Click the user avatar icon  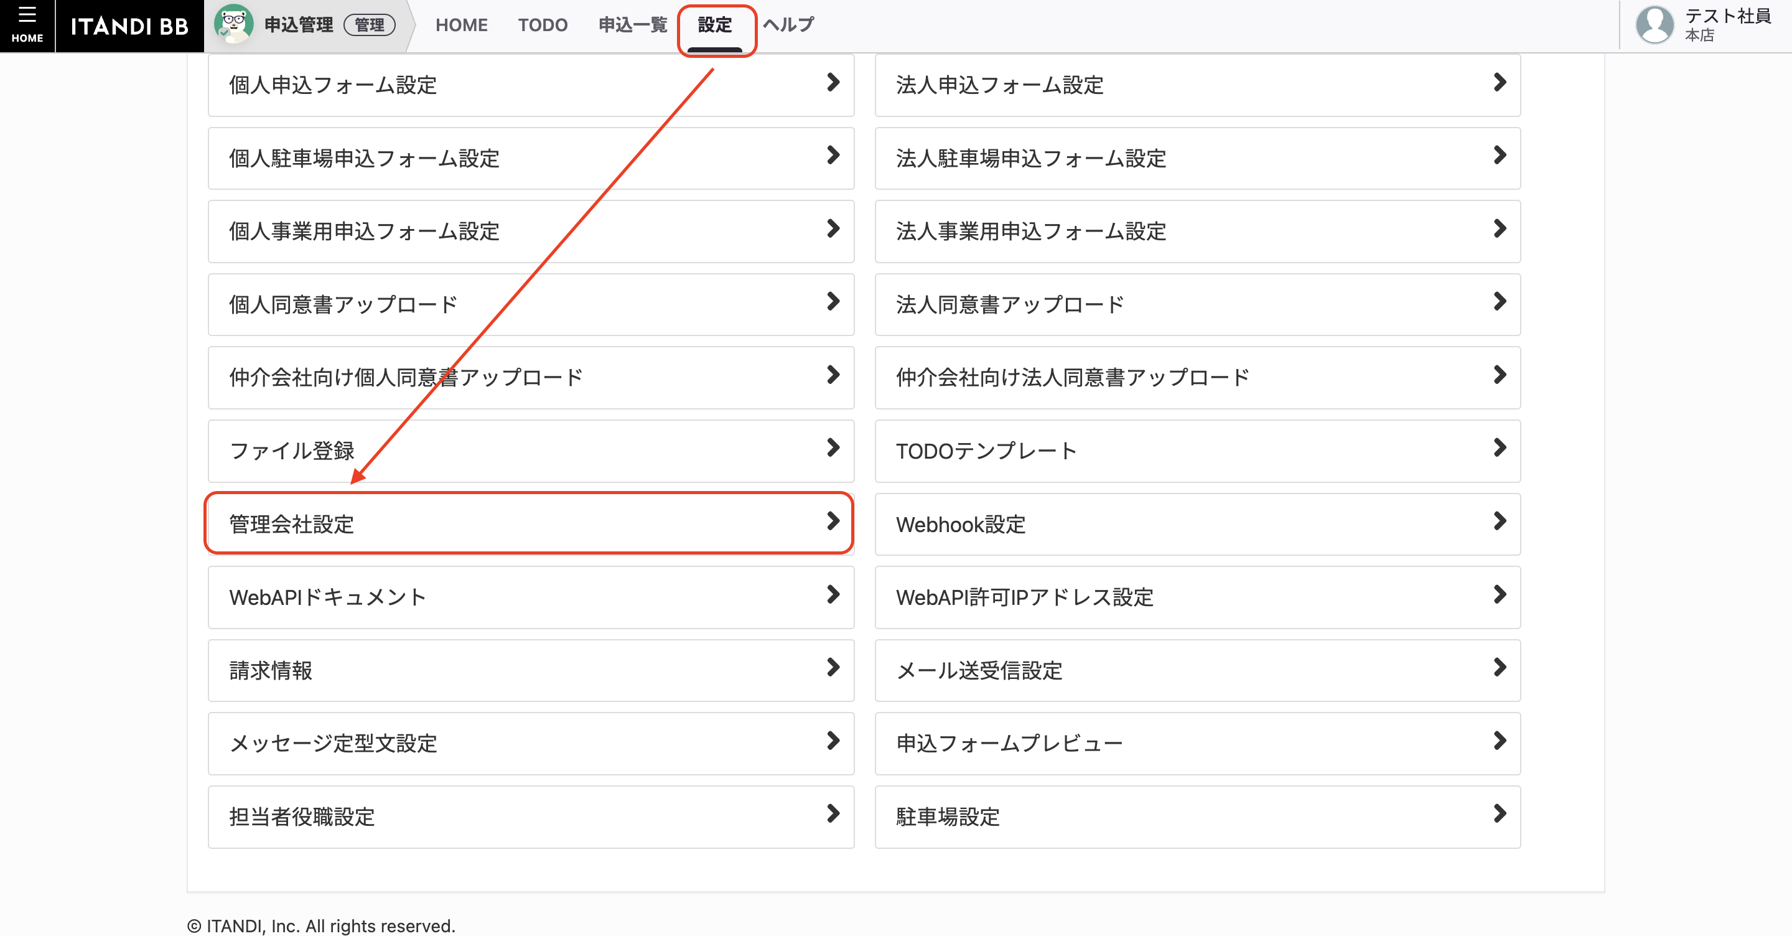coord(1654,25)
